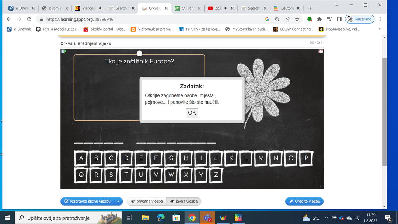Viewport: 398px width, 224px height.
Task: Select the javna vježba option
Action: coord(184,201)
